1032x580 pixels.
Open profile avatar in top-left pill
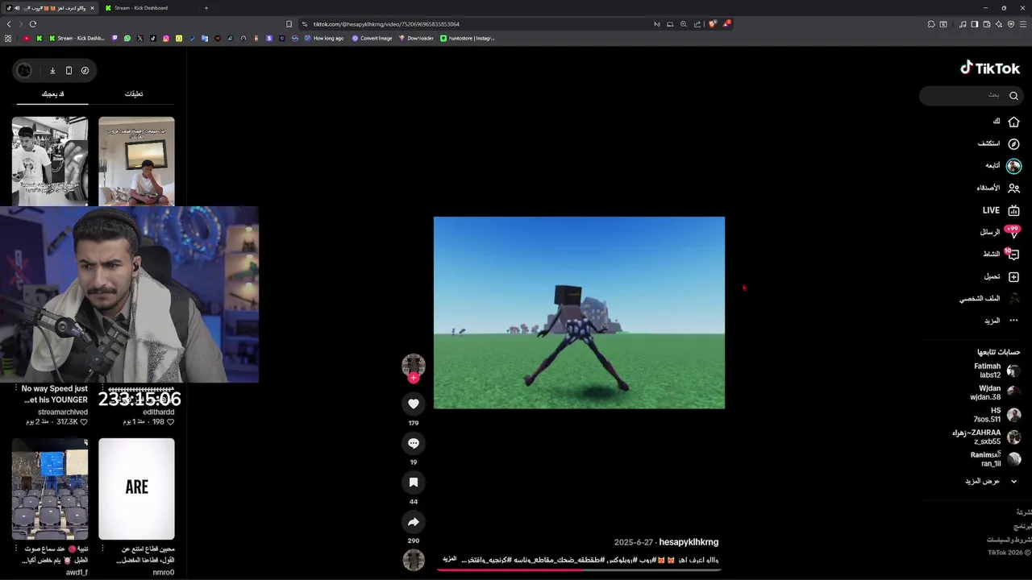coord(24,70)
